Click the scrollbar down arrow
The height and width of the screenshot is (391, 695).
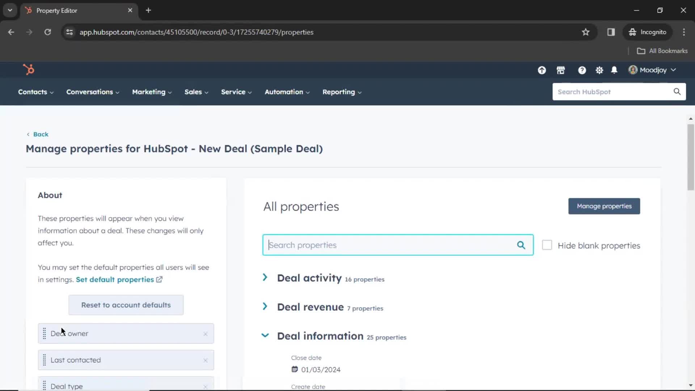691,386
